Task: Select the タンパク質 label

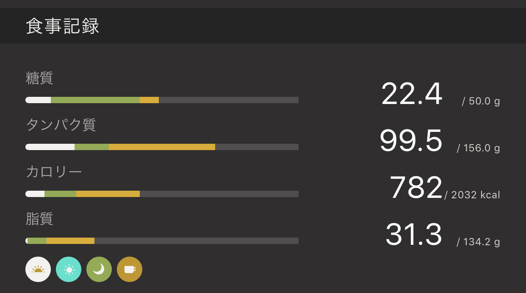Action: [x=61, y=125]
